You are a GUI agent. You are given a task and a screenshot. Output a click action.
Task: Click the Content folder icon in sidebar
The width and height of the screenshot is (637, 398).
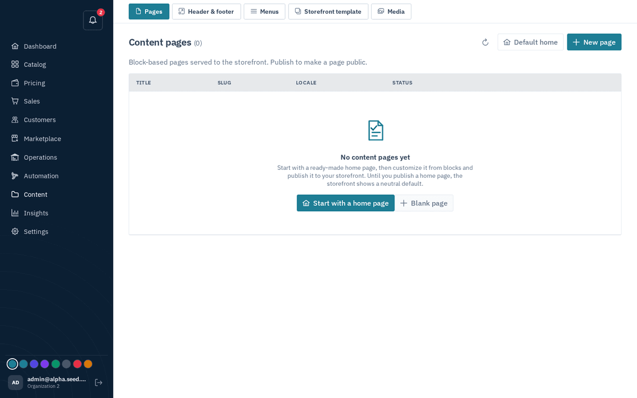click(x=15, y=194)
